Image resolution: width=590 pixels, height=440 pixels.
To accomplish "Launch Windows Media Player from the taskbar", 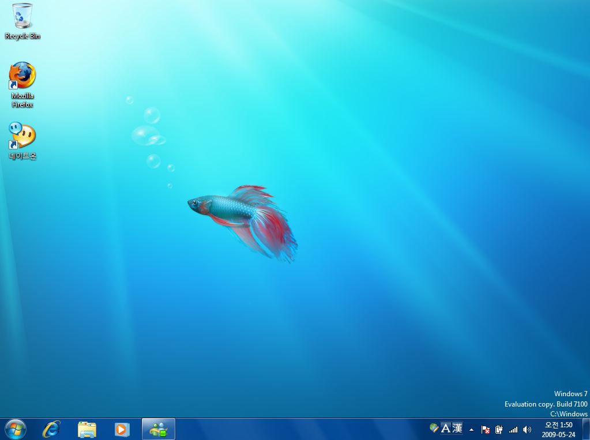I will tap(122, 430).
